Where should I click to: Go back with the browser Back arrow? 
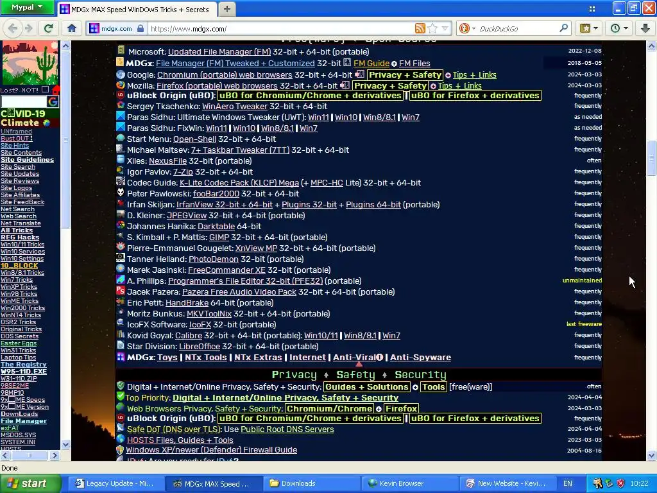click(x=13, y=28)
